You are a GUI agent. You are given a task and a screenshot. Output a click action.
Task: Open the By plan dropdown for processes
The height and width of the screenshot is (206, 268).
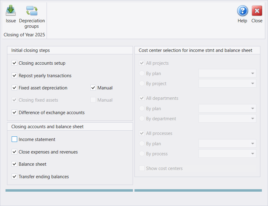tap(227, 143)
